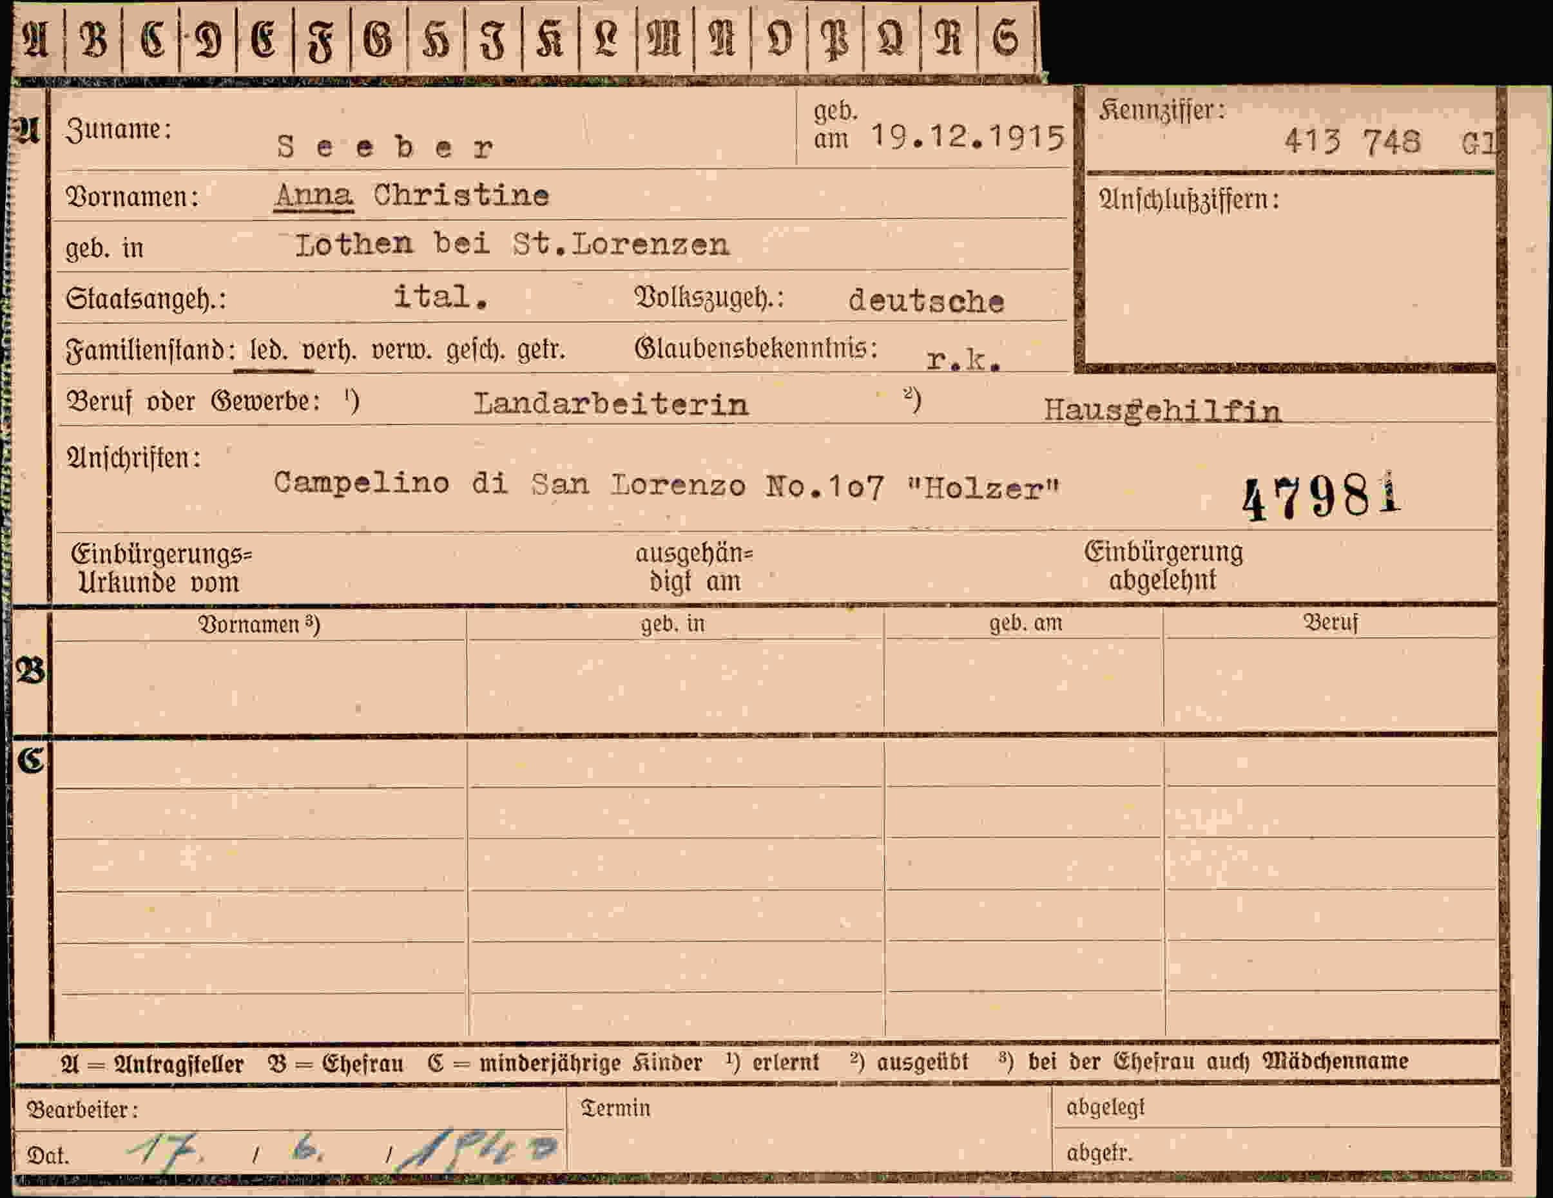1553x1198 pixels.
Task: Click the "abgelegt" label
Action: coord(1105,1107)
